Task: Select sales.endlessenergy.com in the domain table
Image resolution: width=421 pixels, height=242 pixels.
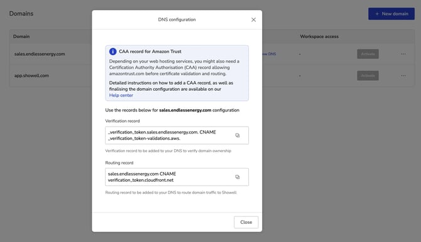Action: 40,54
